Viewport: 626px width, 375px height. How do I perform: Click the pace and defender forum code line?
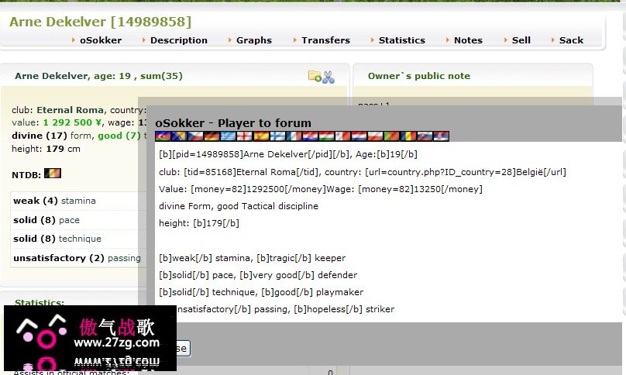click(258, 275)
